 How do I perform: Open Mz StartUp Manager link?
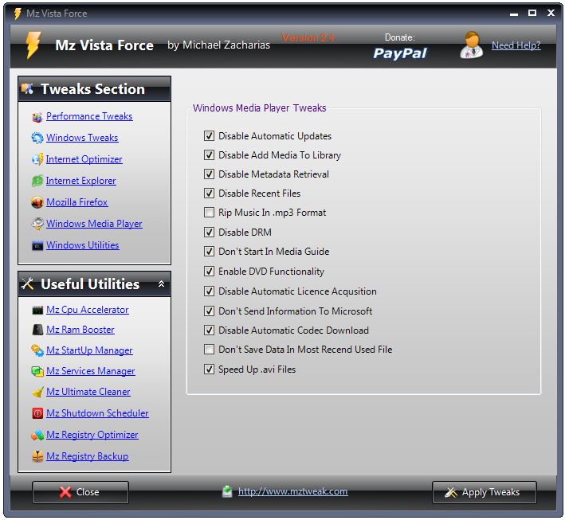coord(89,350)
